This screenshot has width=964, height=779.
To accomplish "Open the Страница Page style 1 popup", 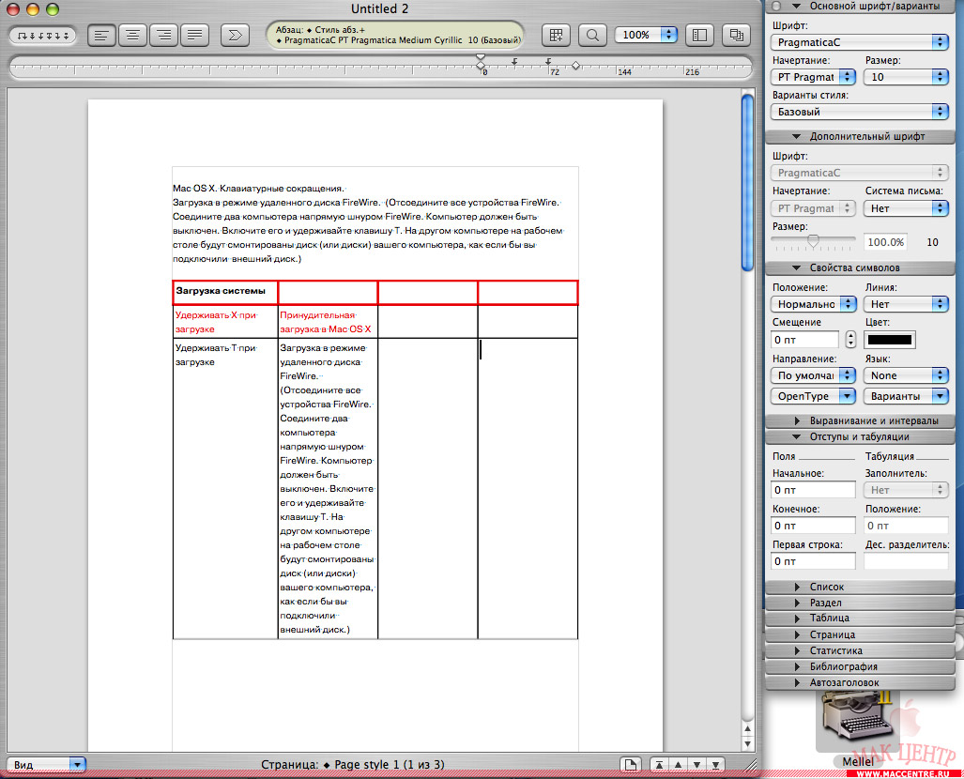I will [x=352, y=765].
